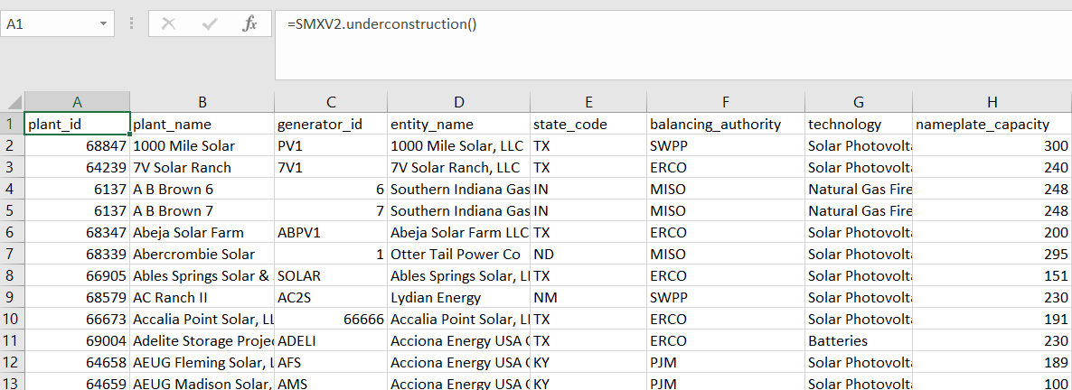The height and width of the screenshot is (390, 1072).
Task: Select the Otter Tail Power Co cell
Action: (x=459, y=254)
